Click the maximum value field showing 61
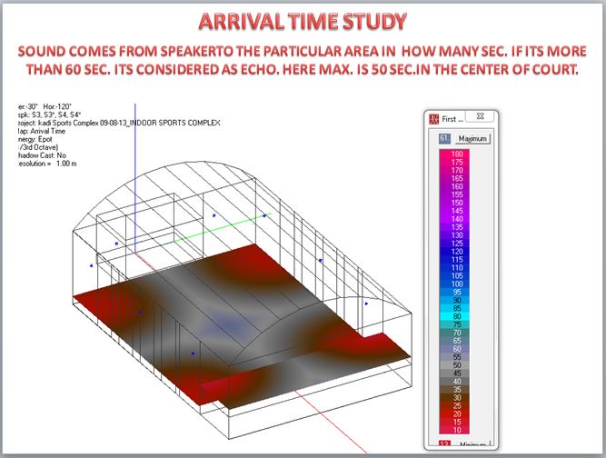The height and width of the screenshot is (458, 606). point(445,138)
